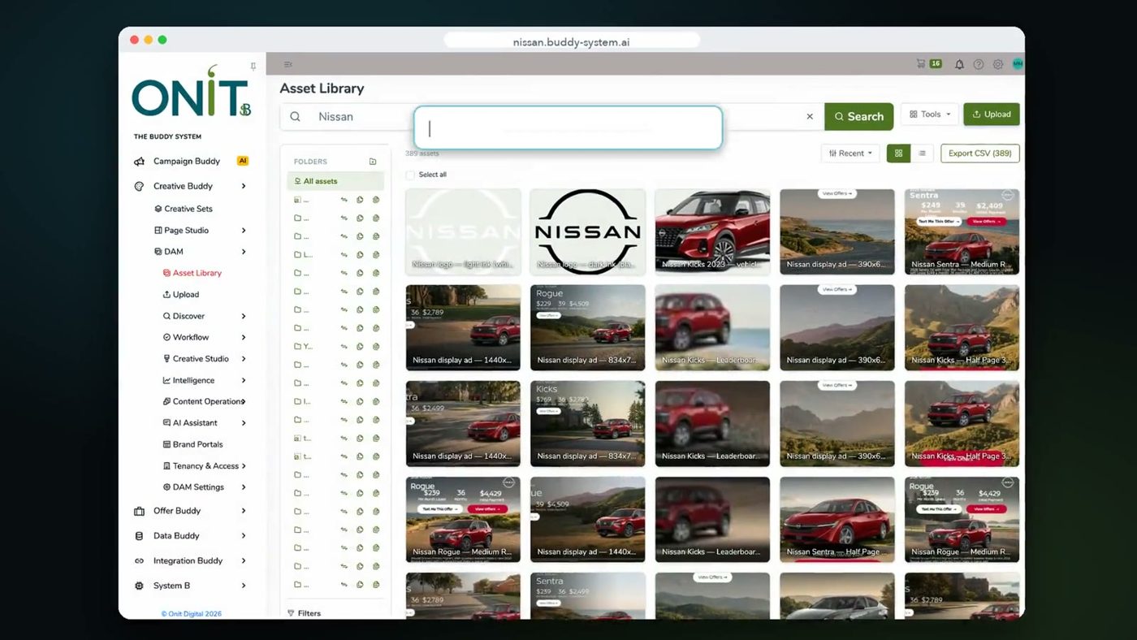Click the ONIT Buddy System logo
Image resolution: width=1137 pixels, height=640 pixels.
click(192, 92)
